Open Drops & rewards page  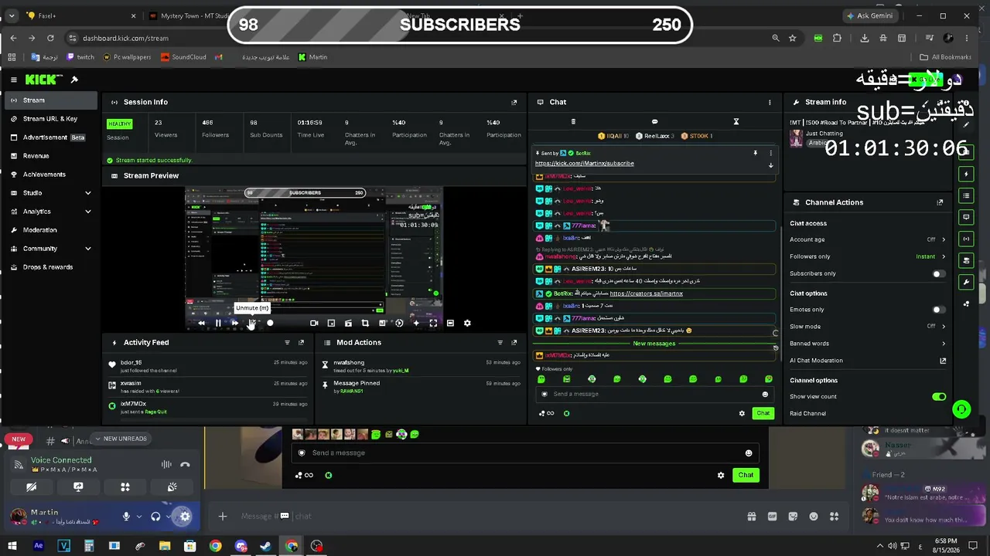tap(49, 267)
